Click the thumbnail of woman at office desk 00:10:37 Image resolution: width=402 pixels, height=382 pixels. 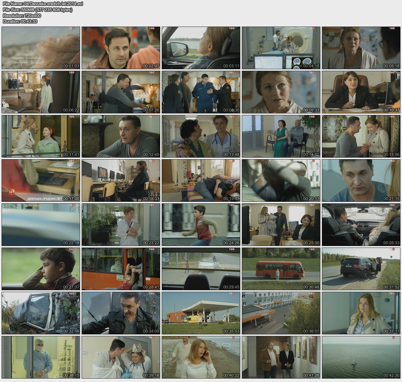(361, 92)
